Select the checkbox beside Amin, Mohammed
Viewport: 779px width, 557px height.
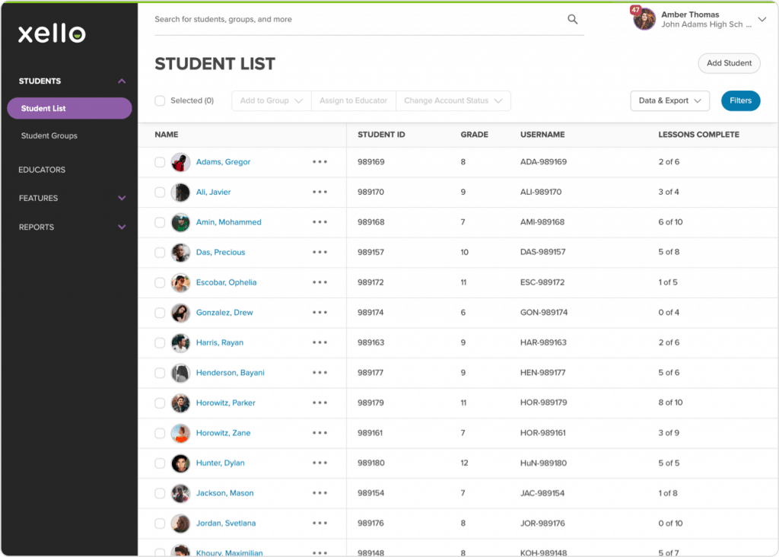159,222
